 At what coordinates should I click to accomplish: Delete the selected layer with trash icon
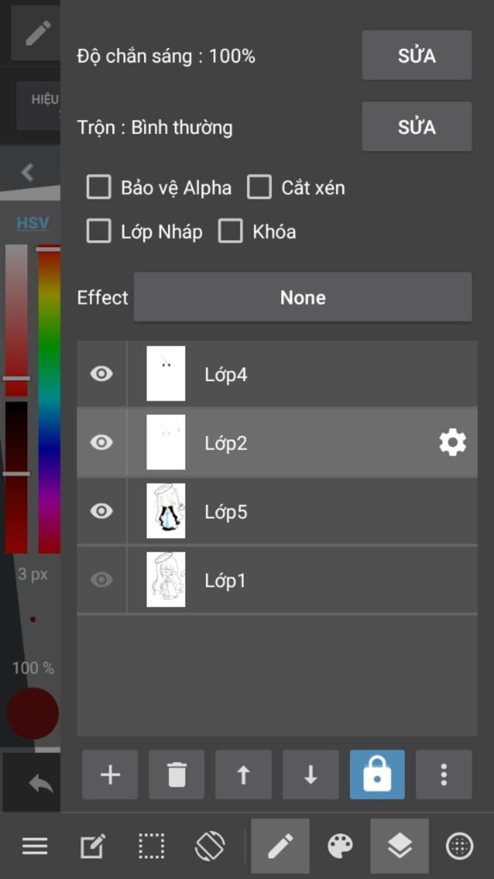pyautogui.click(x=177, y=775)
